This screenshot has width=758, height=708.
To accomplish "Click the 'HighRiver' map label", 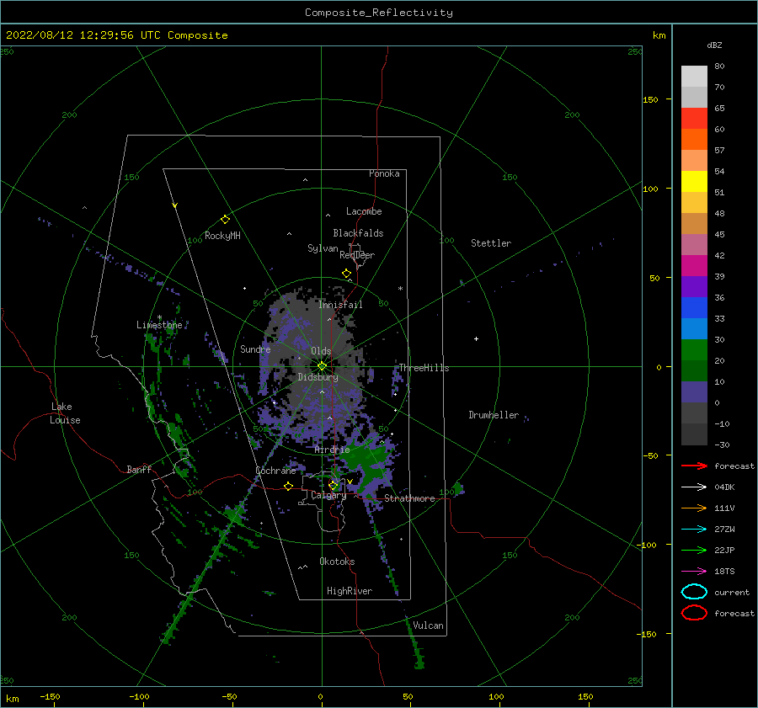I will [x=349, y=591].
